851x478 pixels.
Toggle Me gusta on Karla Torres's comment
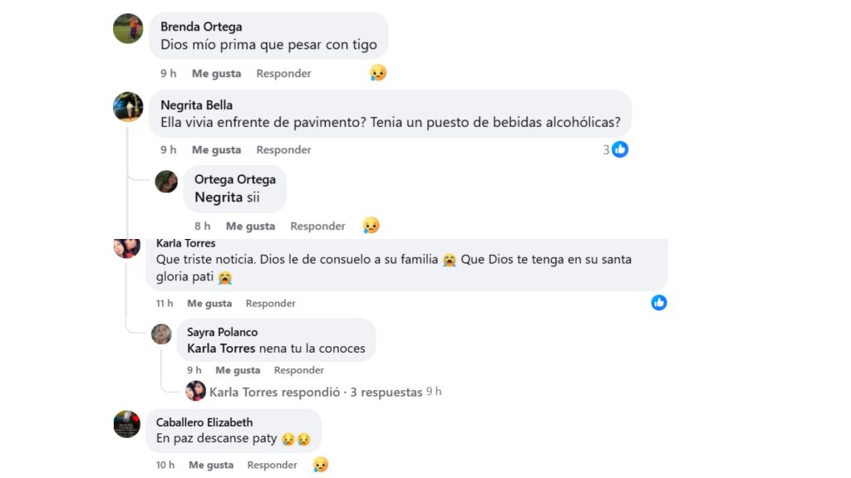click(209, 303)
